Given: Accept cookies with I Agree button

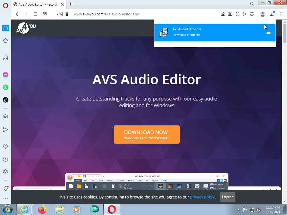Looking at the screenshot, I should coord(228,197).
